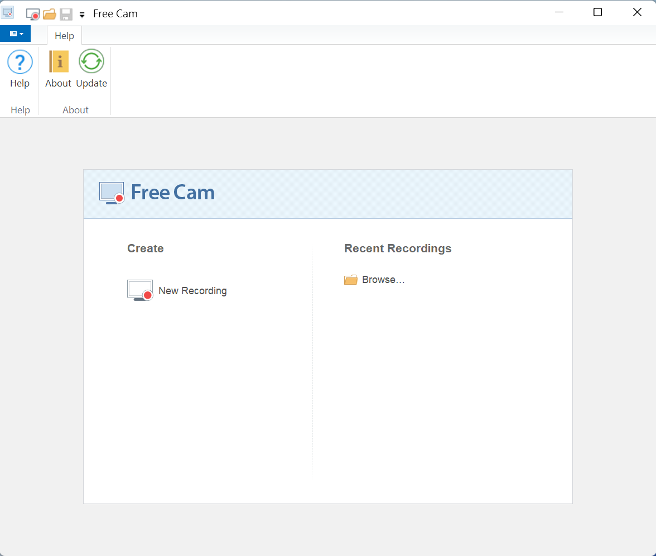Click the save disk icon in title bar
The image size is (656, 556).
(66, 15)
